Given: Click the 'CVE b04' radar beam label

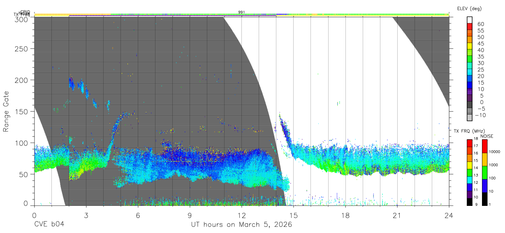Looking at the screenshot, I should tap(49, 224).
